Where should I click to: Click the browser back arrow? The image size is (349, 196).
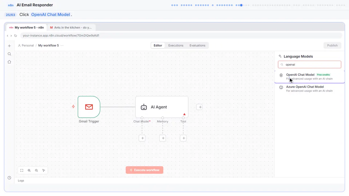[8, 36]
